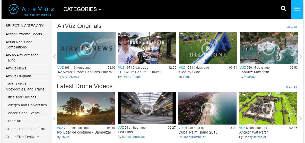Image resolution: width=305 pixels, height=143 pixels.
Task: Open the search magnifier icon
Action: click(x=283, y=8)
